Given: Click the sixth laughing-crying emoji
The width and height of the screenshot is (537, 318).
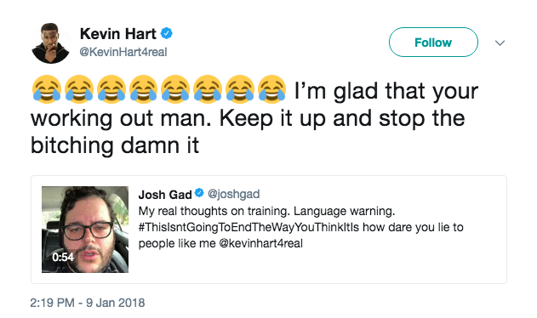Looking at the screenshot, I should pos(208,89).
